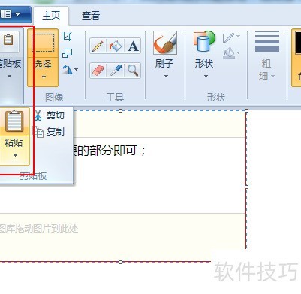Click the Color 1 black swatch
This screenshot has width=301, height=294.
tap(298, 43)
